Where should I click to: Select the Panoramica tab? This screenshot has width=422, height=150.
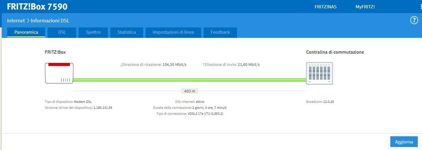pos(26,32)
